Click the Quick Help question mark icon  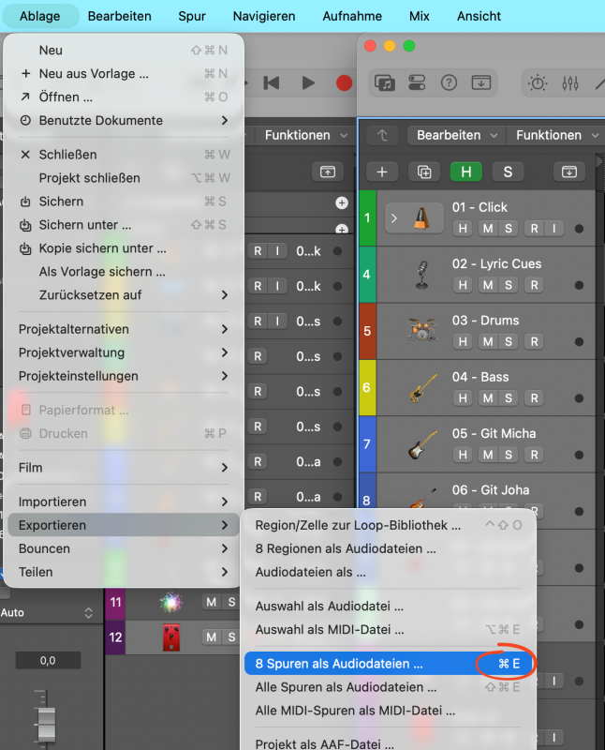449,82
